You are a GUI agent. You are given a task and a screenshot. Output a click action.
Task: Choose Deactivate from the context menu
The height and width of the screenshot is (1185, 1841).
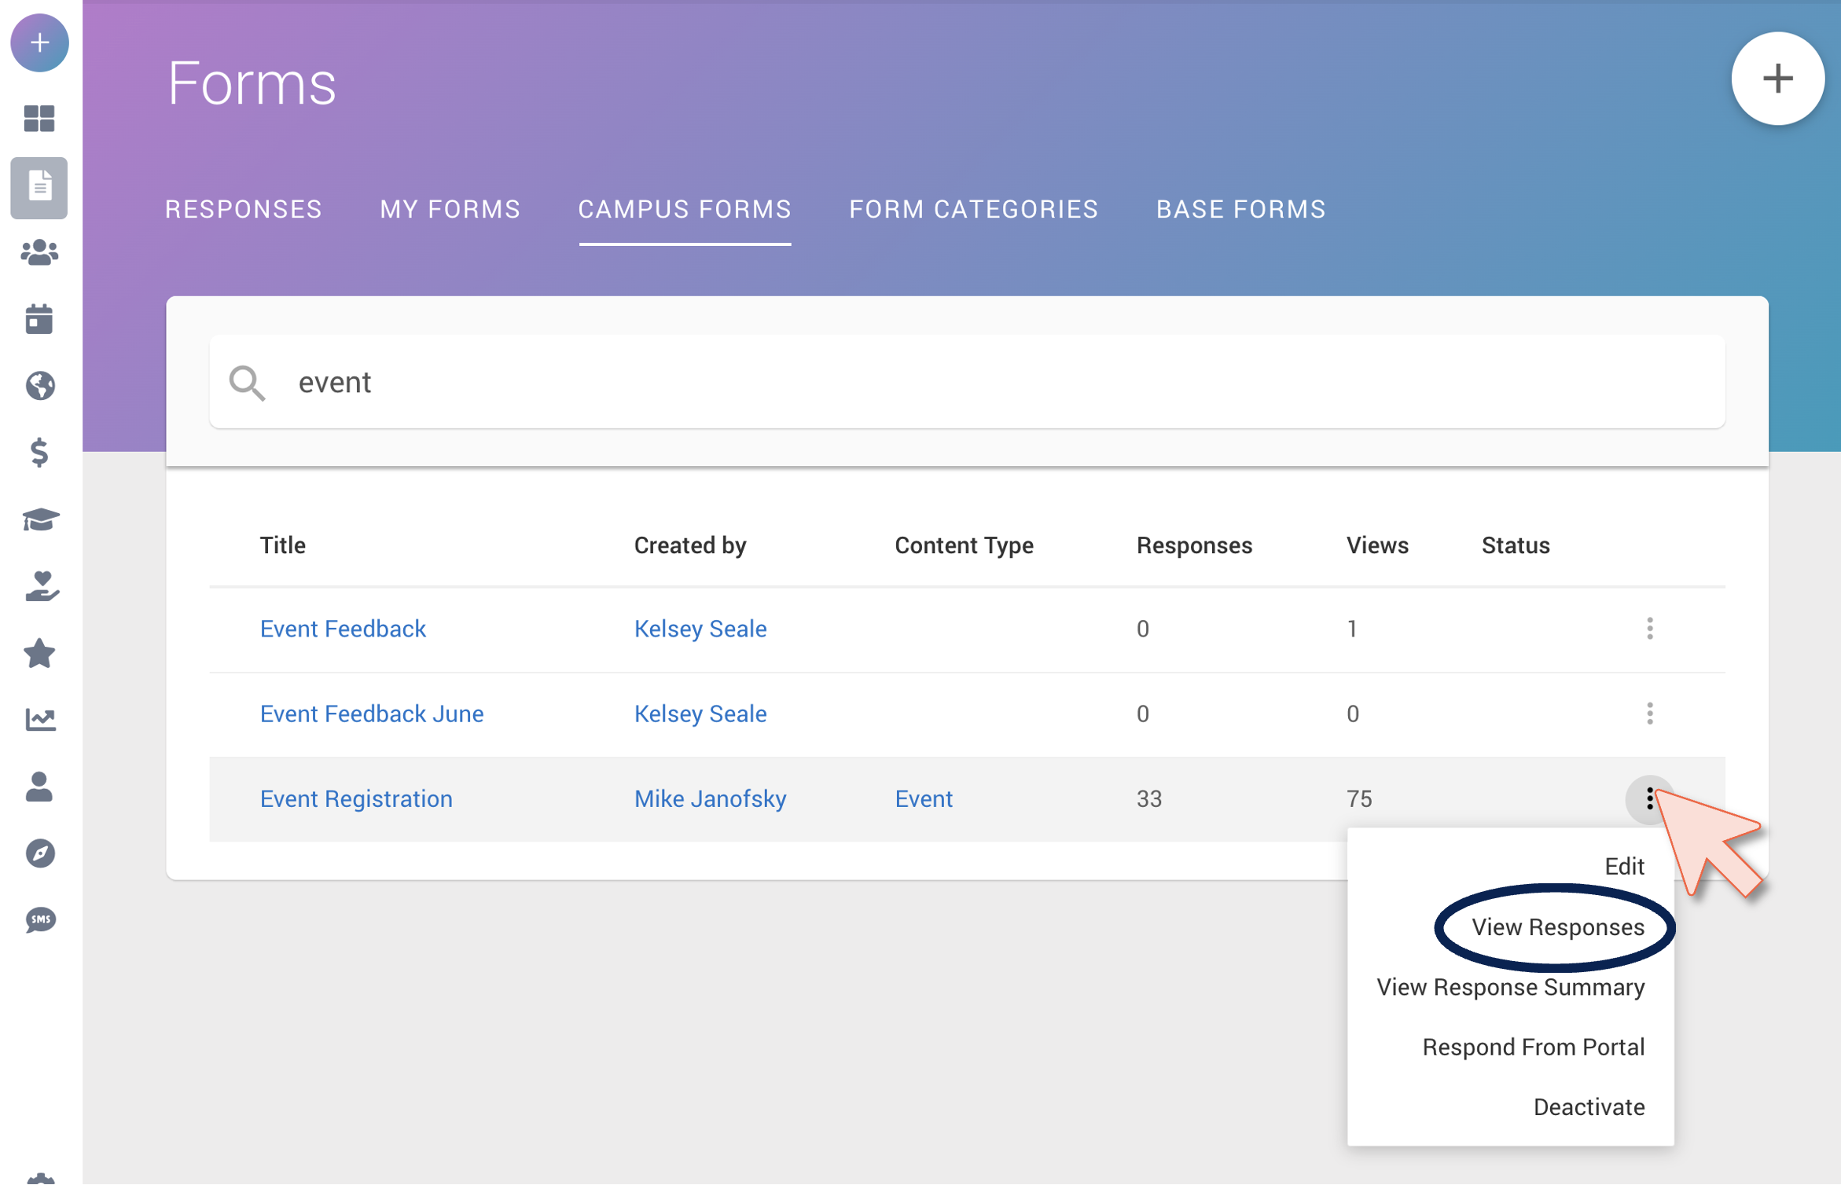click(x=1589, y=1107)
